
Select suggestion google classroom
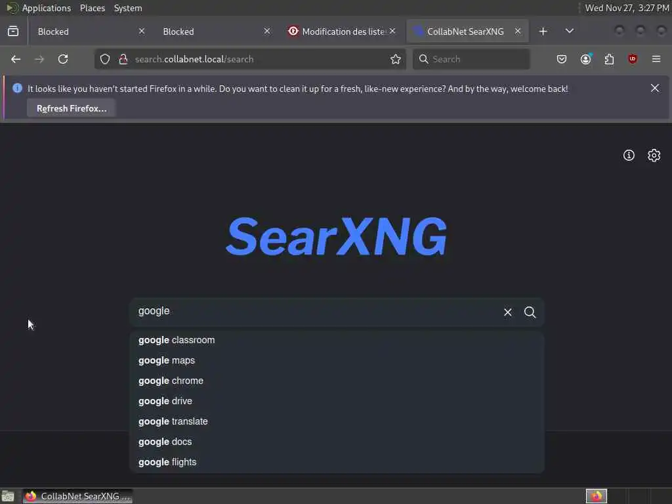pyautogui.click(x=337, y=341)
